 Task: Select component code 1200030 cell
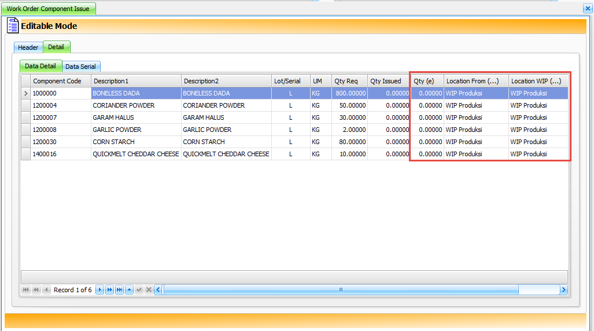[61, 142]
